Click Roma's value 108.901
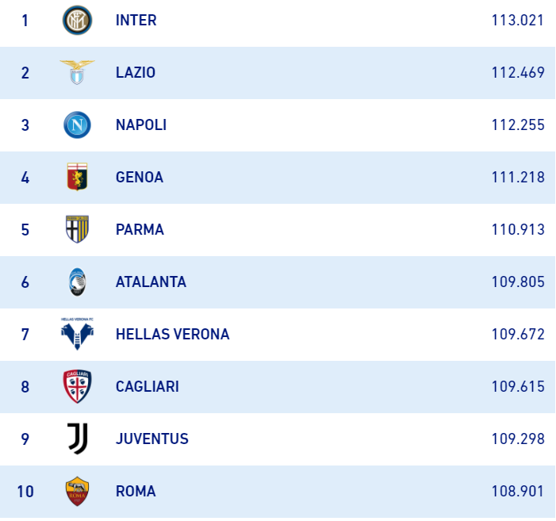 coord(518,492)
